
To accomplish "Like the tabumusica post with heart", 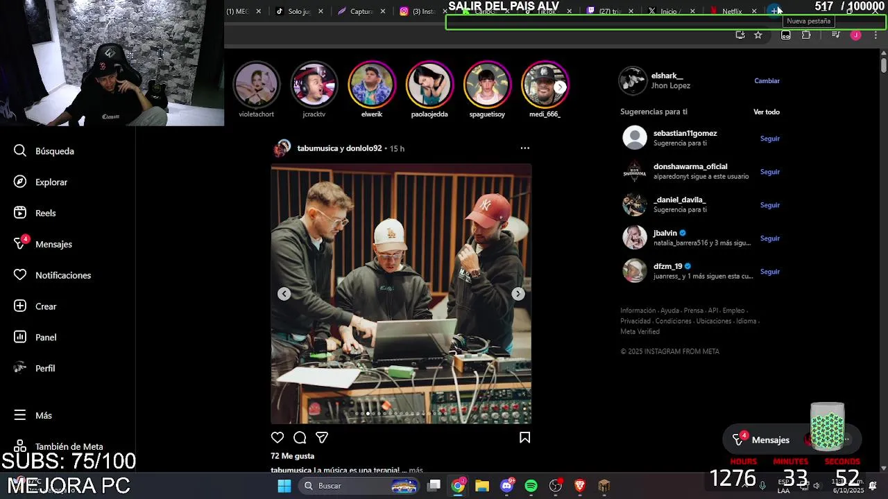I will coord(277,437).
